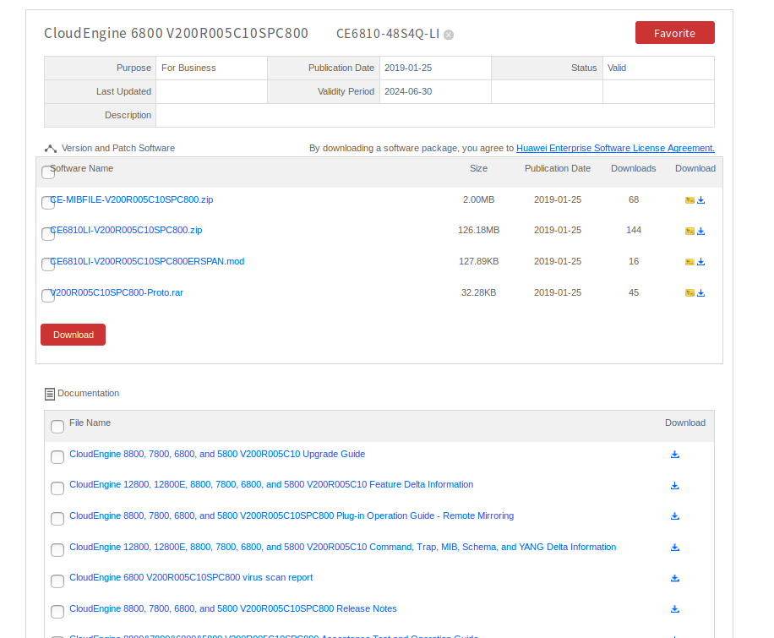Screen dimensions: 774x638
Task: Tick checkbox for V200R005C10SPC800-Proto.rar
Action: coord(48,295)
